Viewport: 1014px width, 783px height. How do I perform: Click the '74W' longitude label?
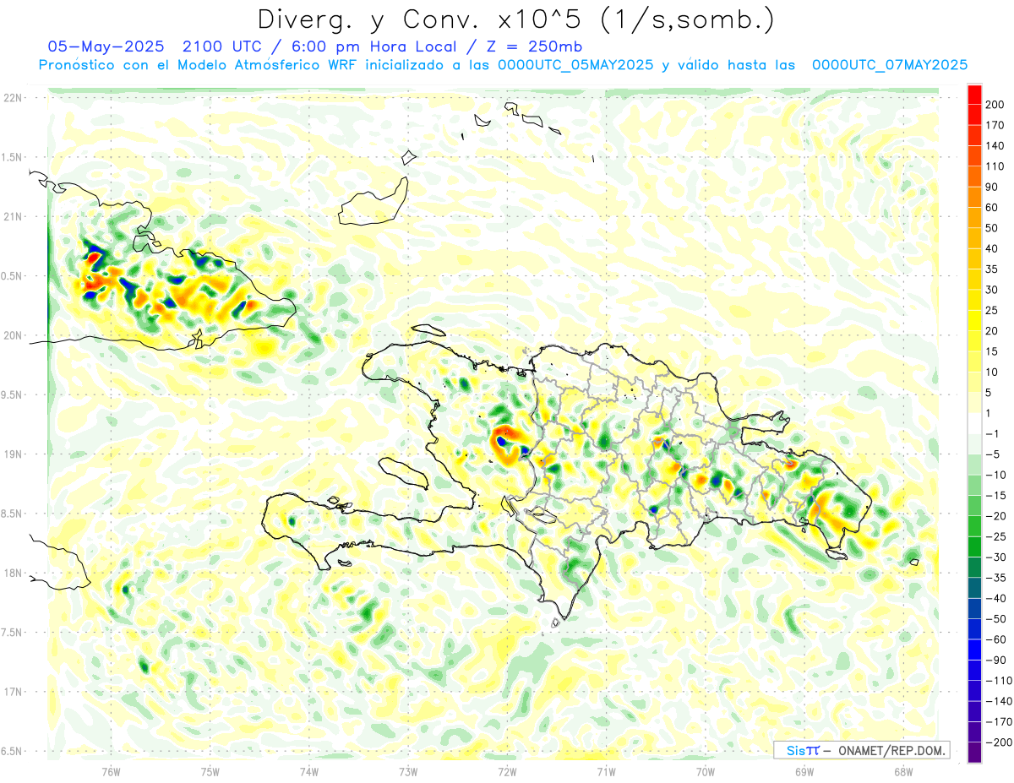pyautogui.click(x=309, y=772)
